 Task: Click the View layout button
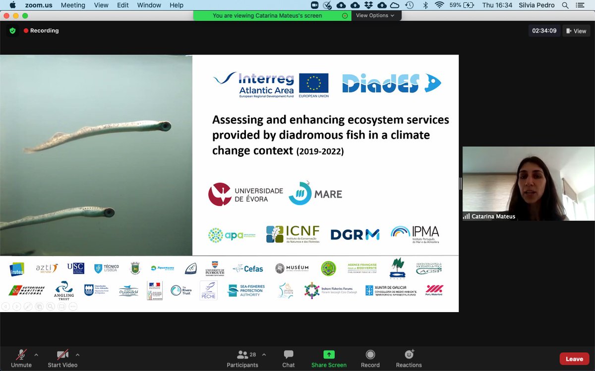(576, 31)
